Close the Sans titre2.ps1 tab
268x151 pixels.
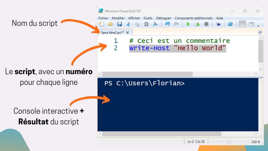[x=128, y=32]
